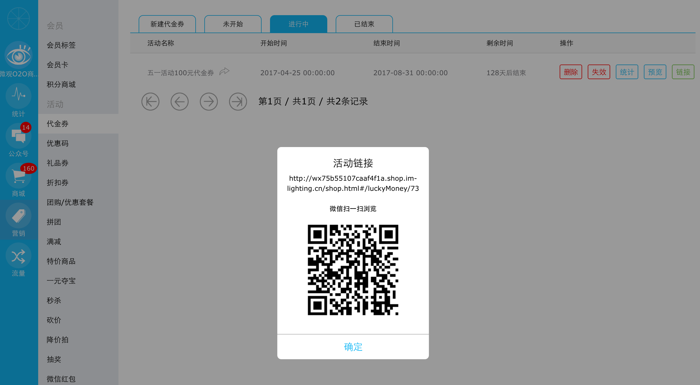Open the 流量 shuffle icon
The height and width of the screenshot is (385, 700).
19,255
